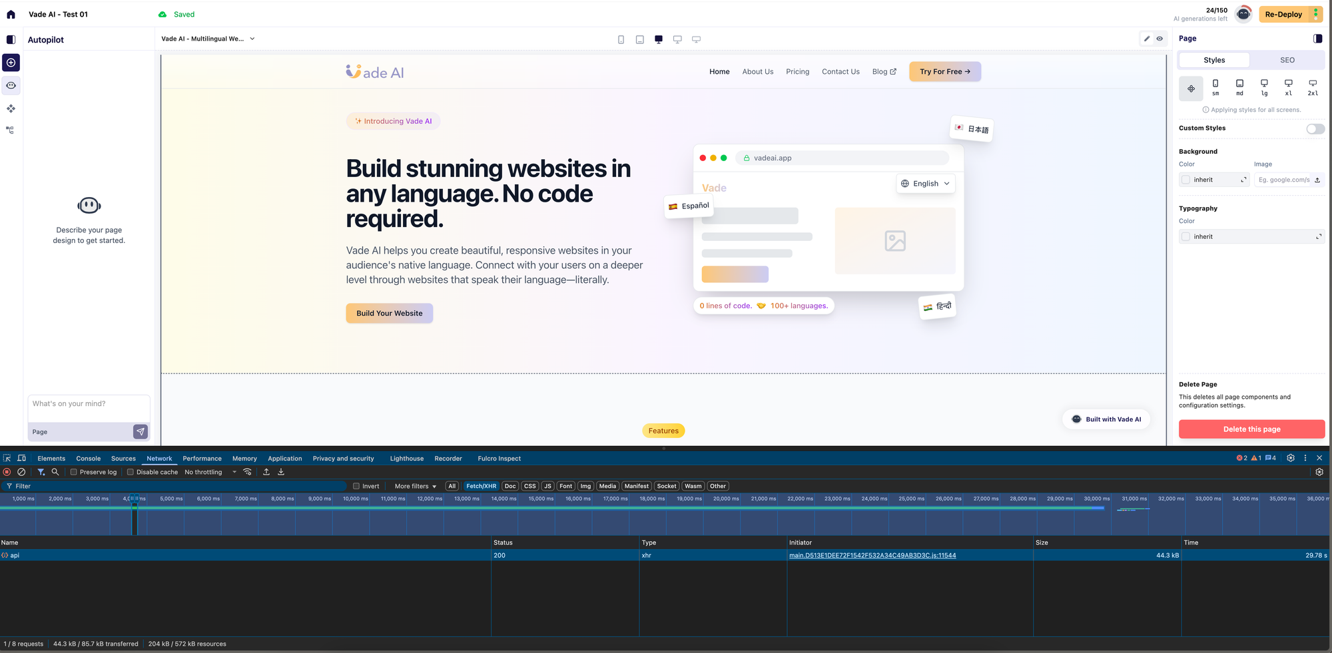Clear the network log
The width and height of the screenshot is (1332, 653).
(x=21, y=472)
